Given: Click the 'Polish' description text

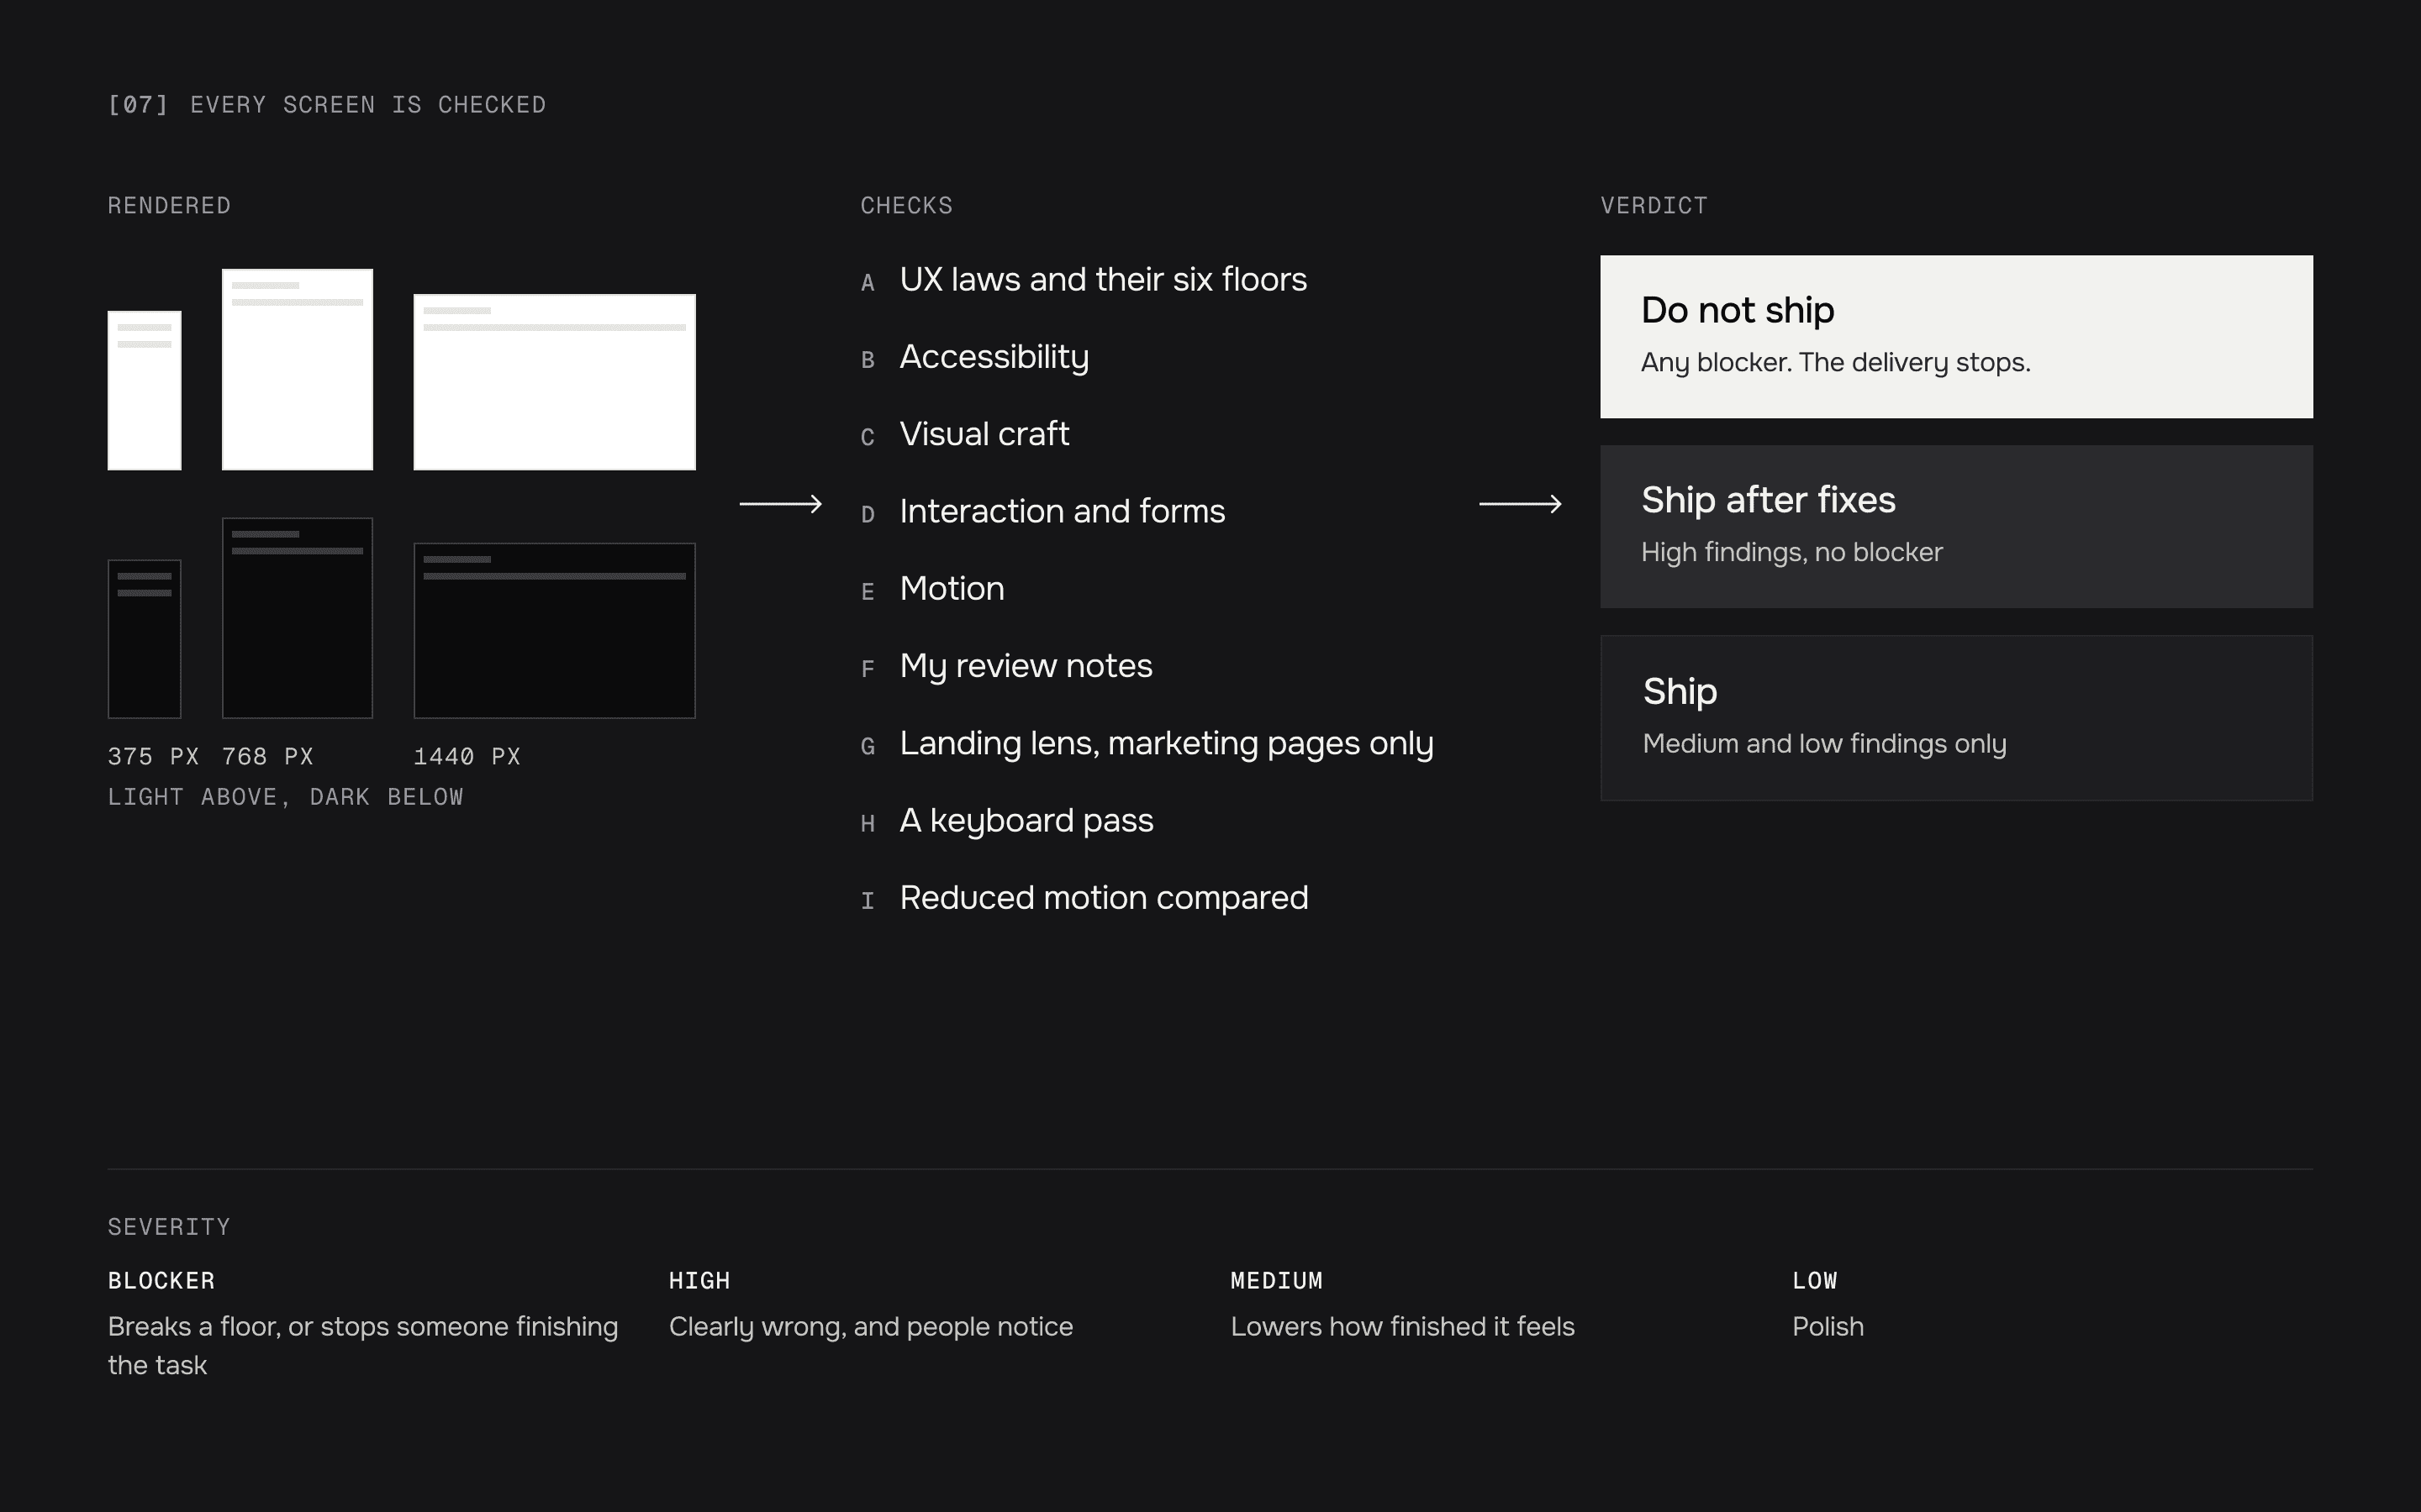Looking at the screenshot, I should click(x=1828, y=1327).
